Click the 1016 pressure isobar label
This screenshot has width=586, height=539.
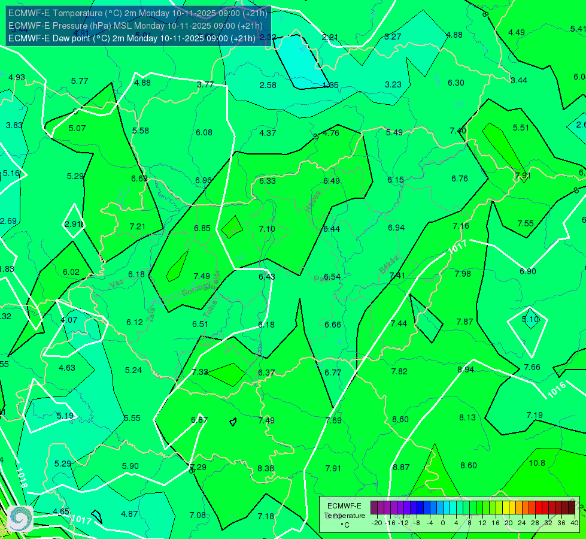point(557,389)
